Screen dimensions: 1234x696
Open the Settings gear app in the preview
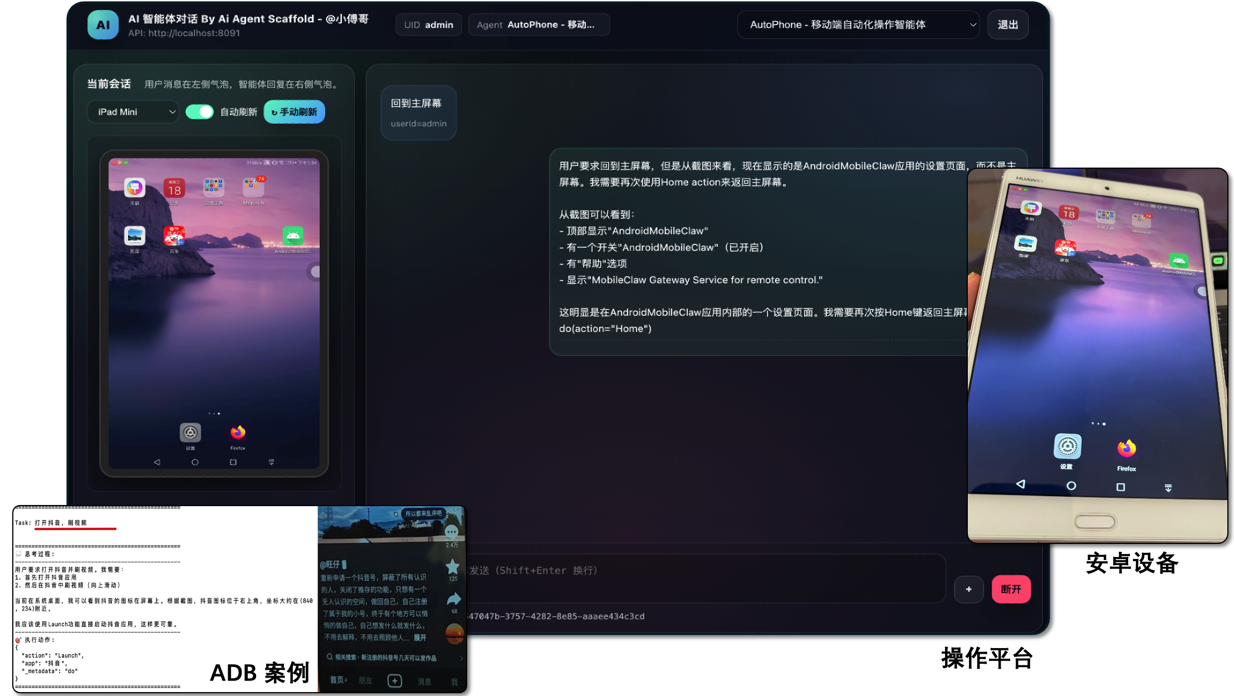tap(190, 433)
